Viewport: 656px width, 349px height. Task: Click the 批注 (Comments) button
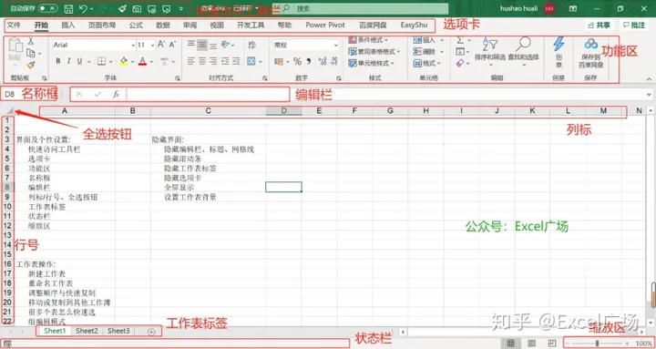pos(633,26)
